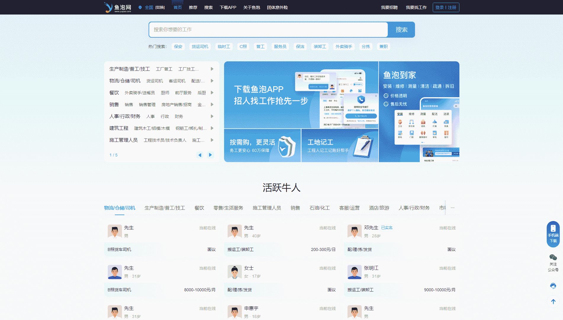This screenshot has width=563, height=320.
Task: Click the 货运司机 hot search tag
Action: click(200, 47)
